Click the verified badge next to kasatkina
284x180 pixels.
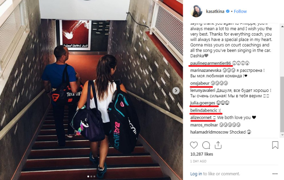click(228, 11)
